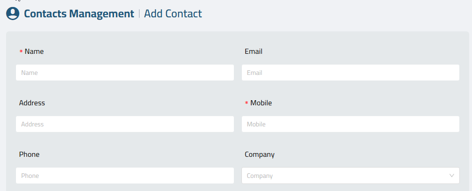Select the Email text box

tap(350, 73)
